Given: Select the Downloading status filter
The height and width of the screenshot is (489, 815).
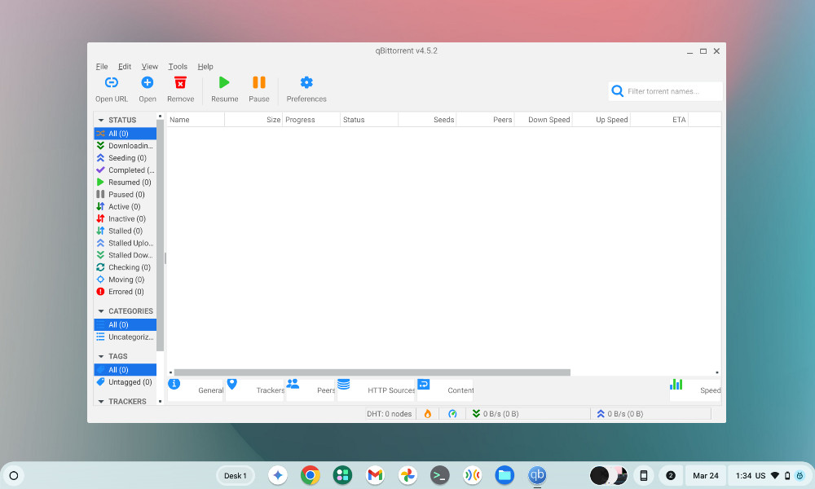Looking at the screenshot, I should (x=126, y=146).
